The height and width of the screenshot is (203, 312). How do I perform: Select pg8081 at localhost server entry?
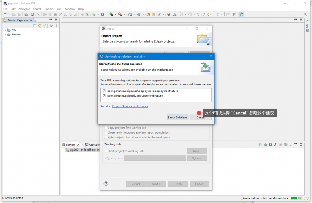tap(83, 150)
